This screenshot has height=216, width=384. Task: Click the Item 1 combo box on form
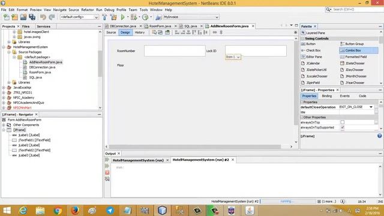click(233, 57)
